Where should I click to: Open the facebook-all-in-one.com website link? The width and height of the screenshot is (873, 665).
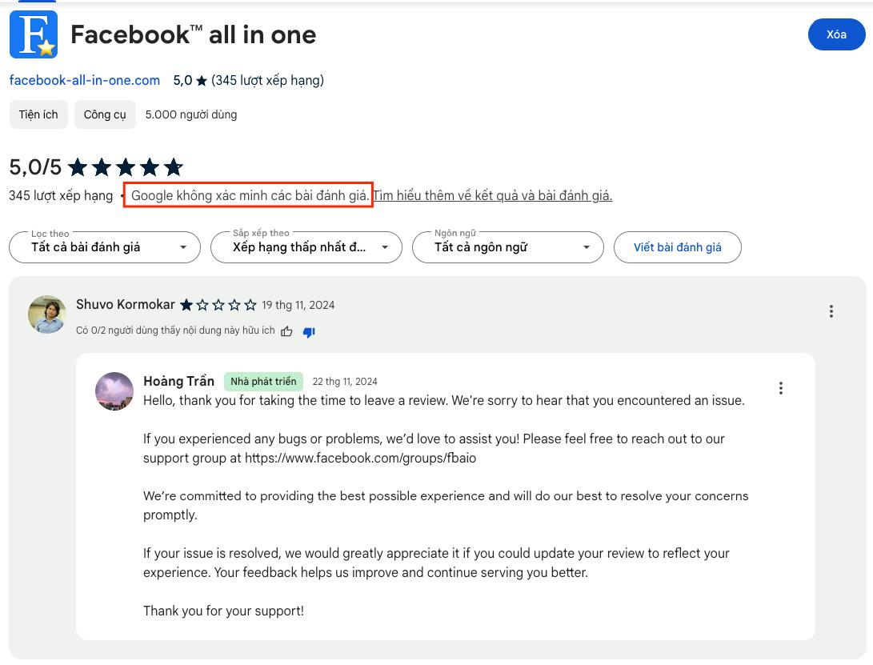click(85, 80)
